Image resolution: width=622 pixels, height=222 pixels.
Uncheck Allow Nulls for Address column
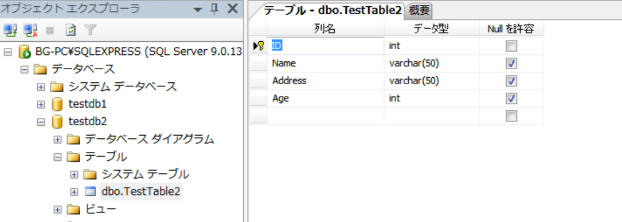(x=511, y=81)
